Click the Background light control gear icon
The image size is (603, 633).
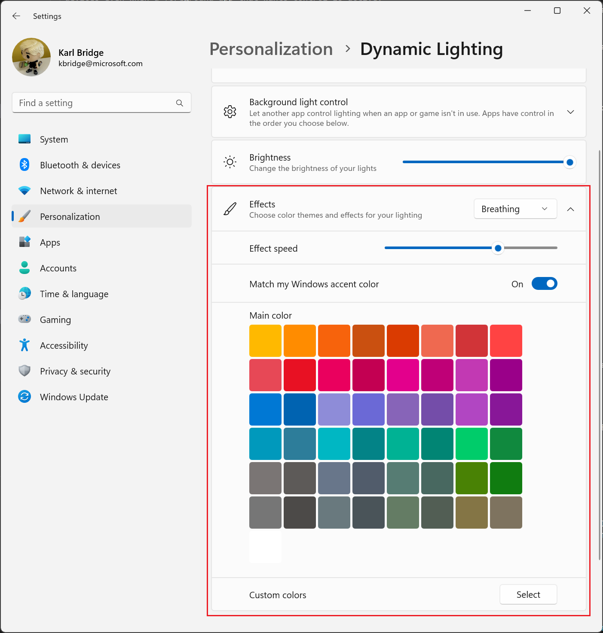tap(230, 111)
